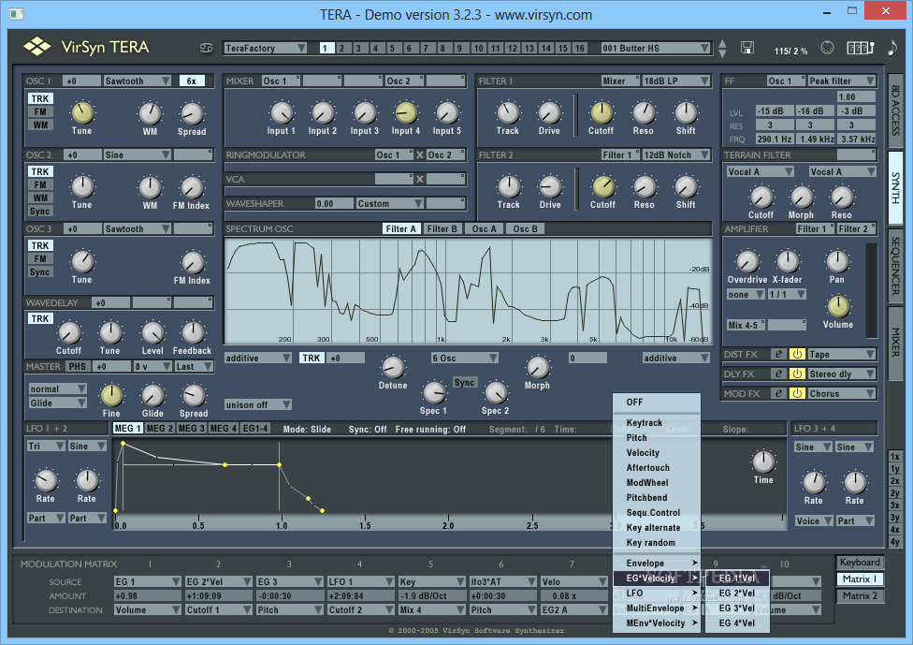Choose EG 3*Vel in the submenu
Image resolution: width=913 pixels, height=645 pixels.
737,608
